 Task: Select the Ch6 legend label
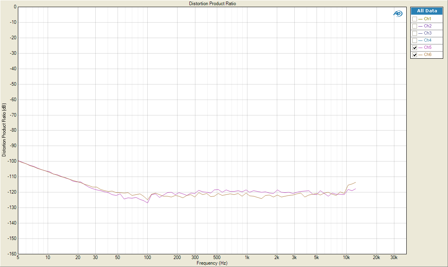(x=428, y=54)
